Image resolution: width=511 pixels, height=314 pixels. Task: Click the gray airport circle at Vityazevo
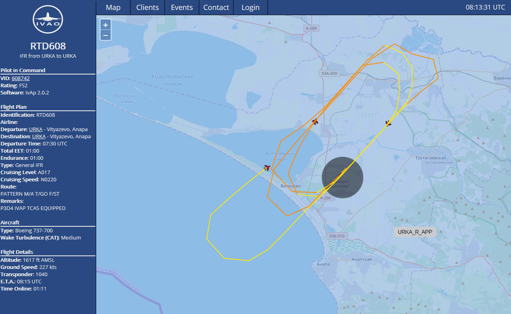coord(342,177)
